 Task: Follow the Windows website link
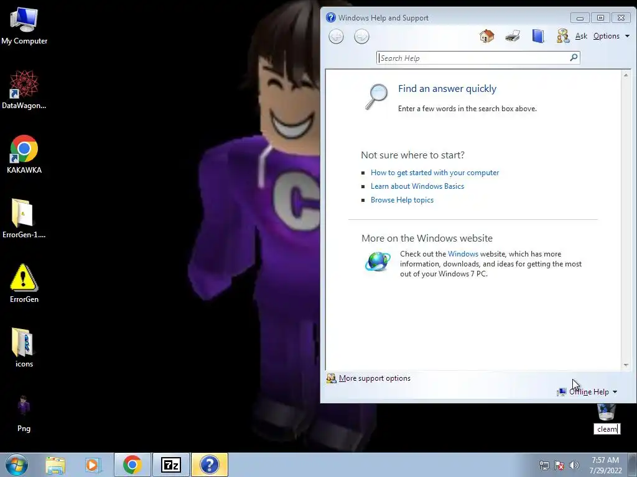point(463,254)
